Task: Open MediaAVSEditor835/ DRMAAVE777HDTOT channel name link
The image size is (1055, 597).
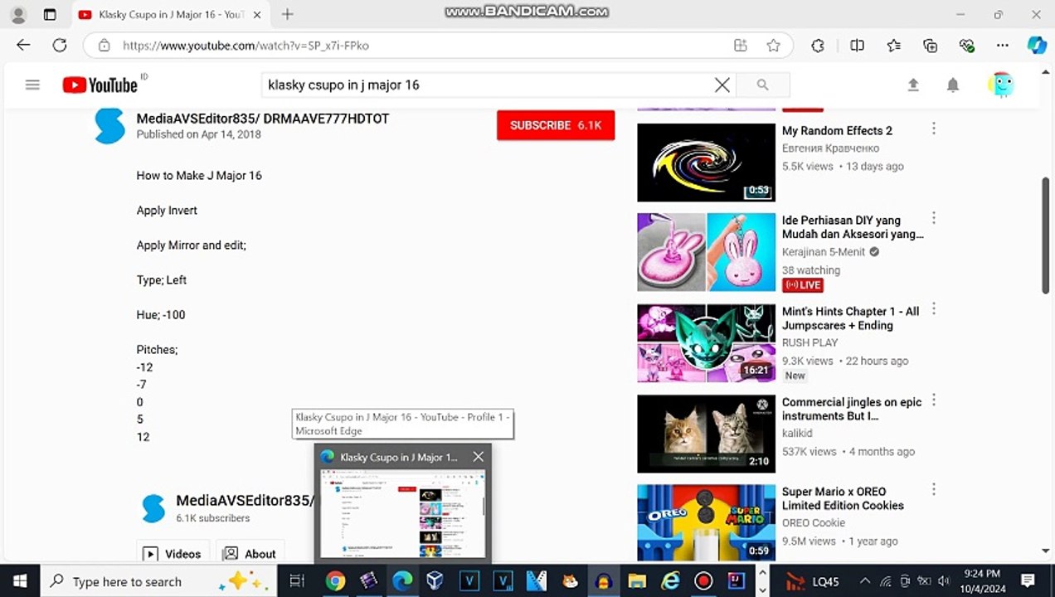Action: [x=263, y=119]
